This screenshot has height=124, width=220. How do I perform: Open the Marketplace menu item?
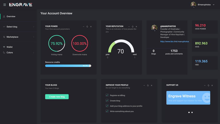pos(18,37)
